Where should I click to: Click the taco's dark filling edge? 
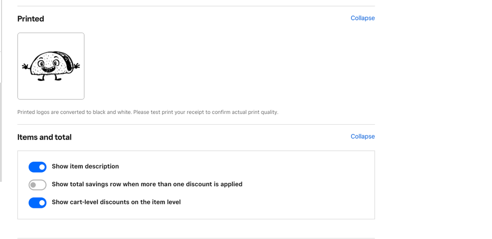coord(69,60)
